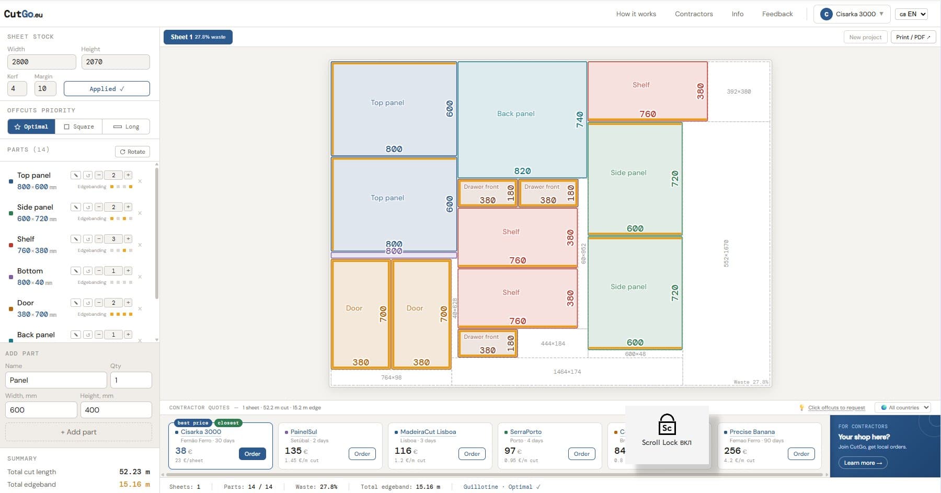Open How it works page
The height and width of the screenshot is (493, 941).
tap(636, 14)
